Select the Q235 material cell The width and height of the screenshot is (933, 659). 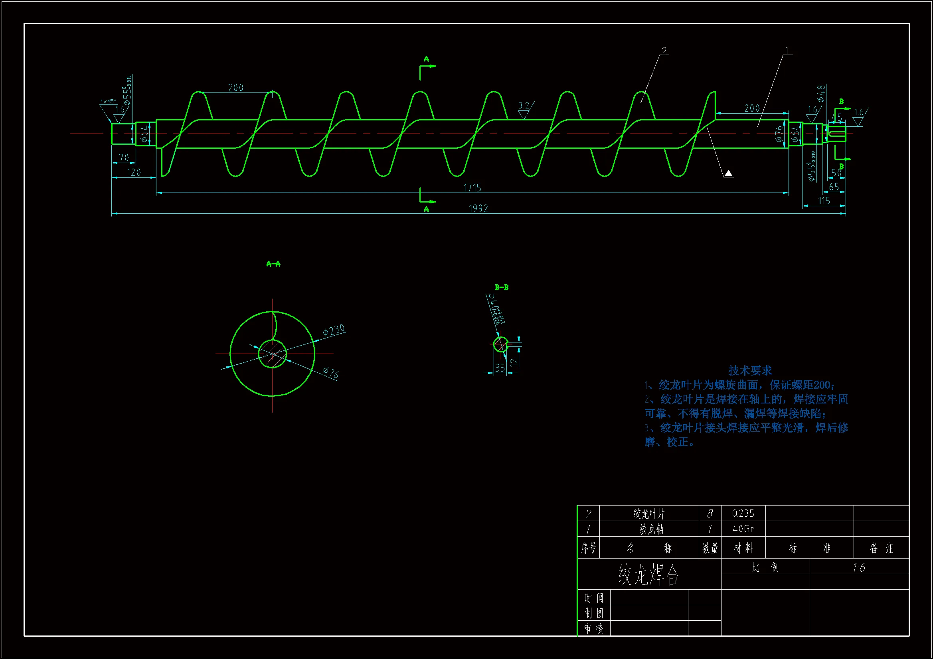pyautogui.click(x=743, y=513)
